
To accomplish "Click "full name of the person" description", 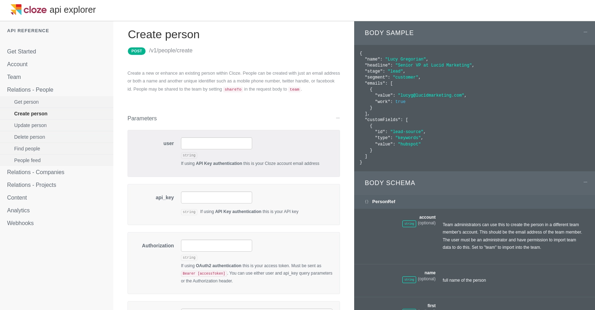I will [x=464, y=280].
